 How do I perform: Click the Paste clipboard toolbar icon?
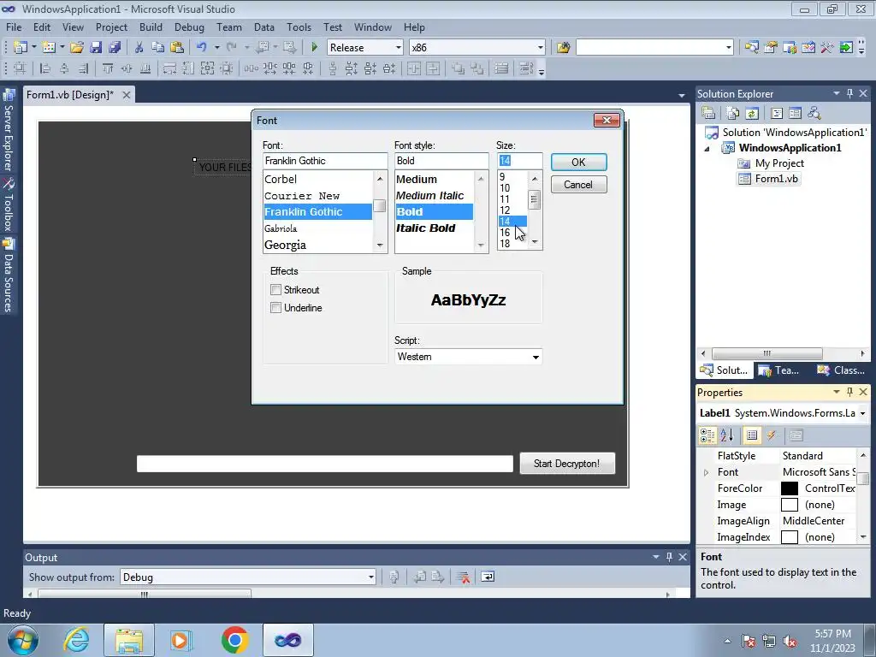coord(177,48)
